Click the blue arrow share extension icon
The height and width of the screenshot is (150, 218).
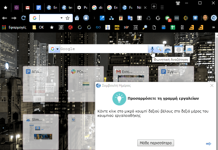pos(102,18)
